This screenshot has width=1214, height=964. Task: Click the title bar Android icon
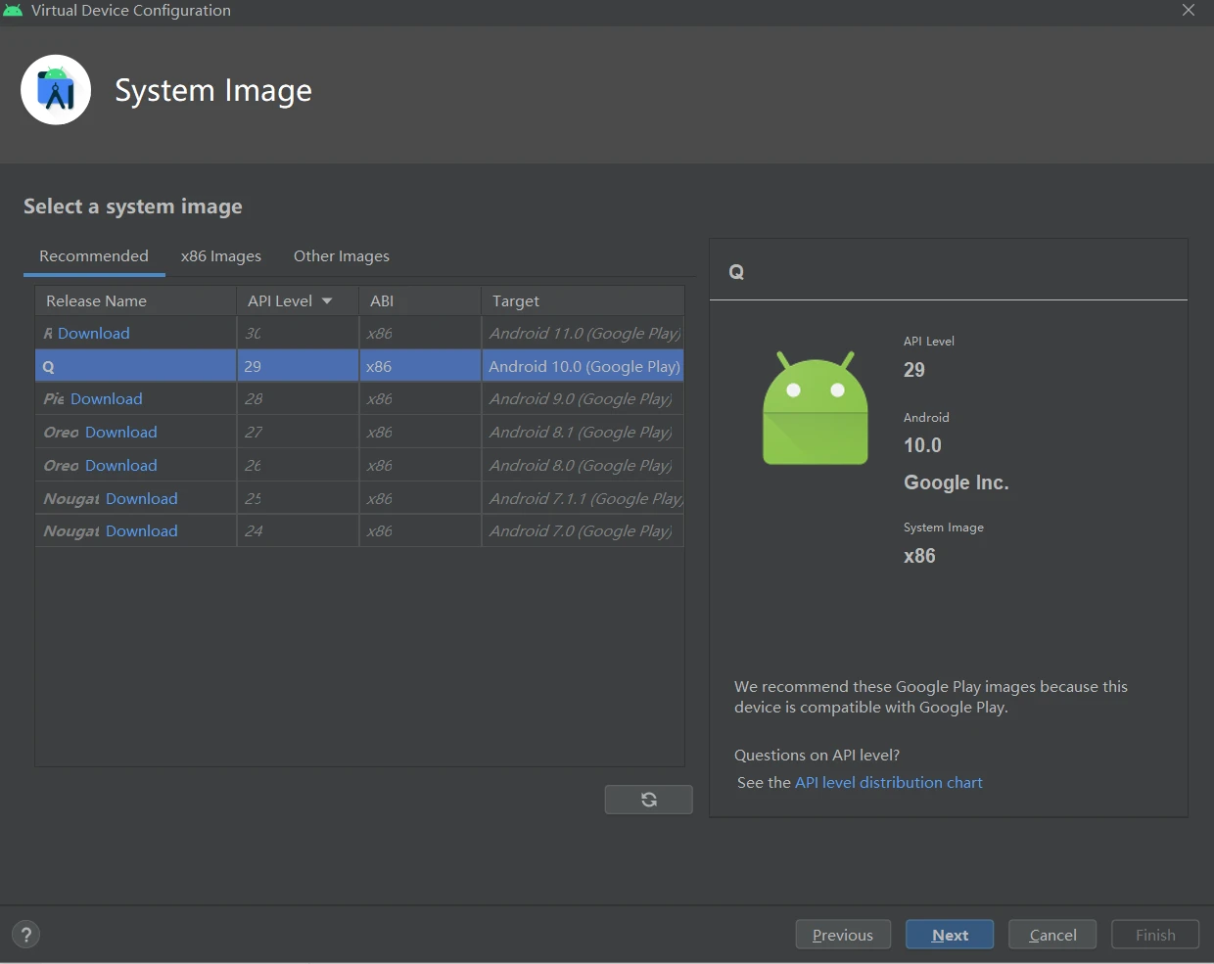pos(13,10)
